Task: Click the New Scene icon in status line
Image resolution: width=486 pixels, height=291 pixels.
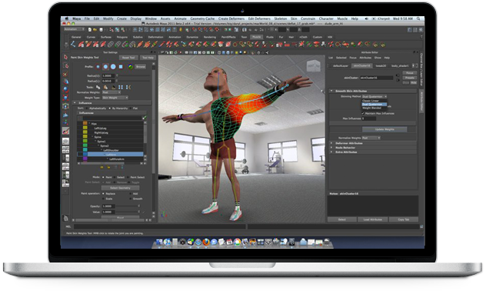Action: [90, 30]
